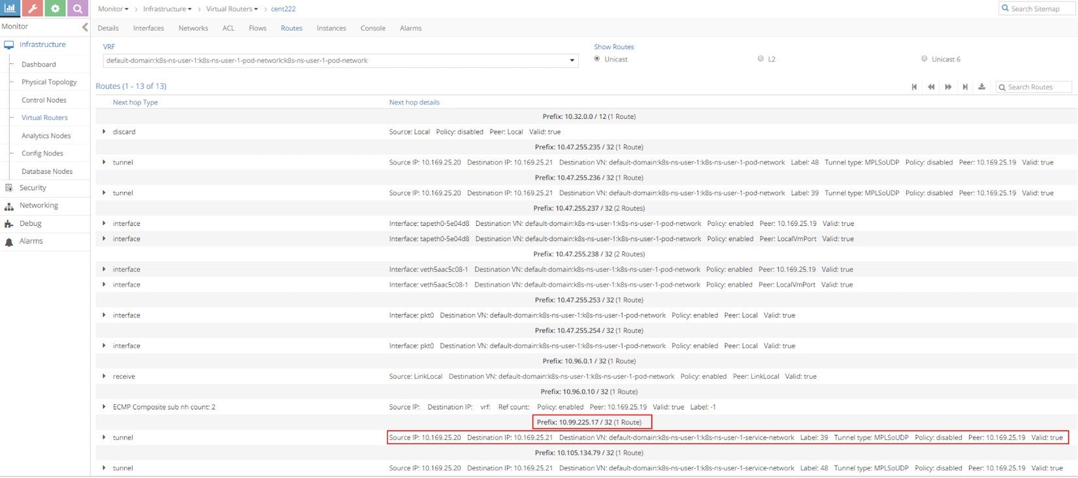Switch to the Flows tab
Image resolution: width=1078 pixels, height=478 pixels.
(x=257, y=28)
